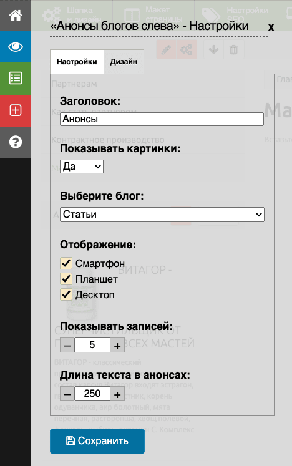Close the settings dialog with x

271,27
